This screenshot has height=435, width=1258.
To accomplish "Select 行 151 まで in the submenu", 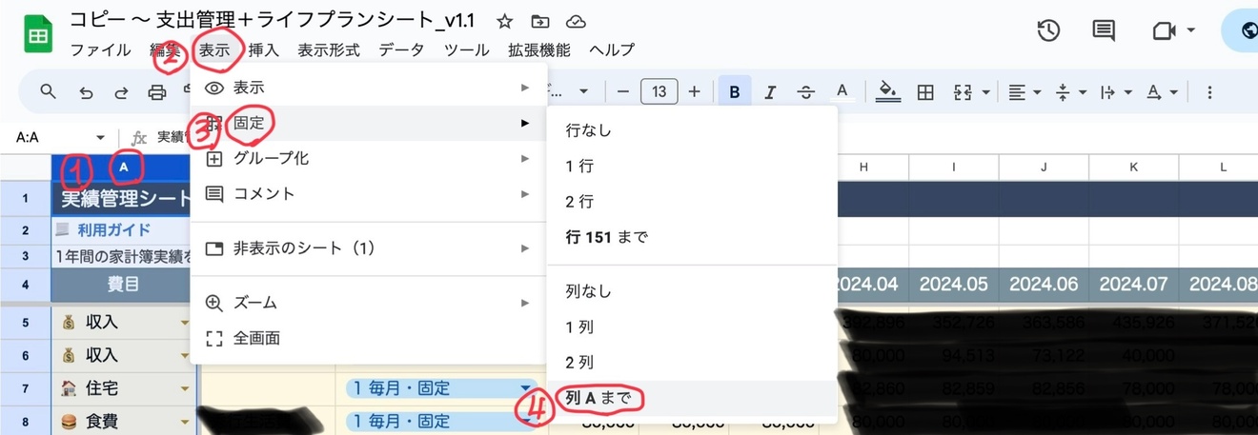I will pos(692,237).
